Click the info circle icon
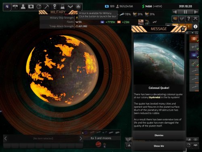The width and height of the screenshot is (202, 152). tap(196, 27)
